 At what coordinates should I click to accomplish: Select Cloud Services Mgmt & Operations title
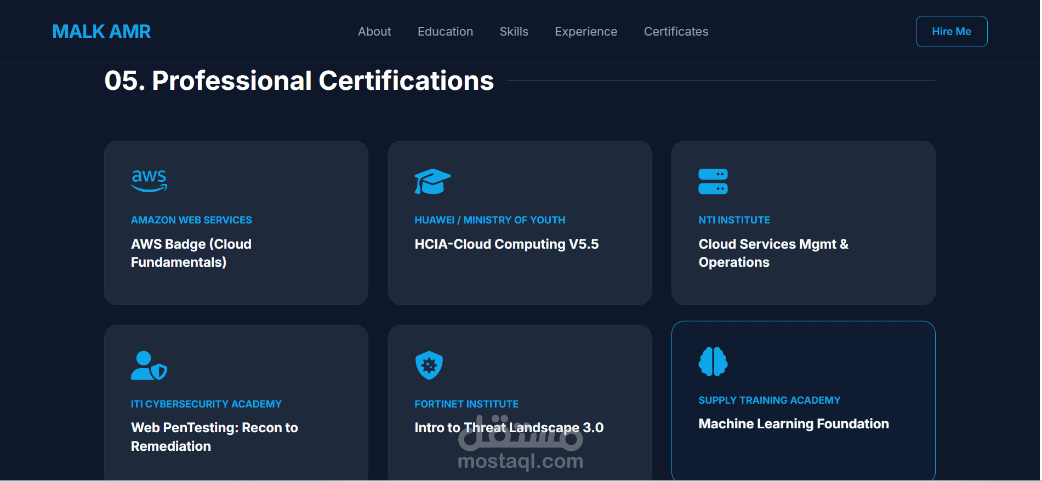(x=773, y=253)
